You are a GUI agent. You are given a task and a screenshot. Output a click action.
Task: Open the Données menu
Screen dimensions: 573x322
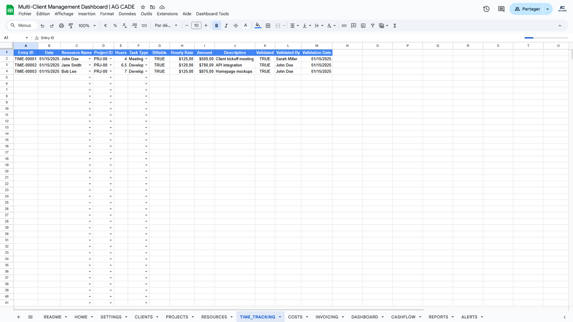(127, 14)
